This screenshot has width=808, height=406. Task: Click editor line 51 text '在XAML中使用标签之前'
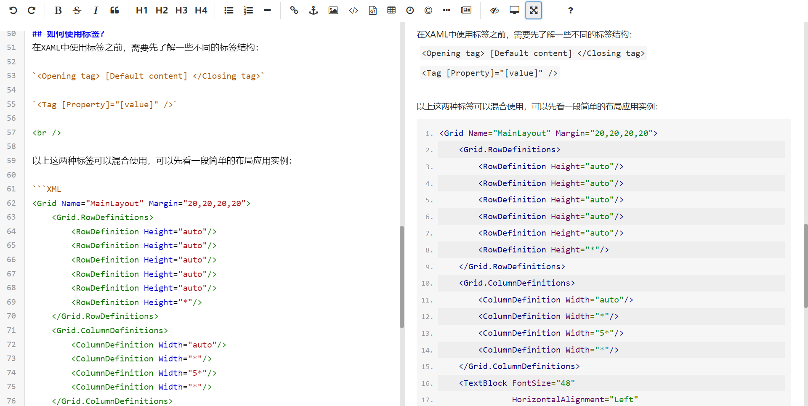point(145,48)
